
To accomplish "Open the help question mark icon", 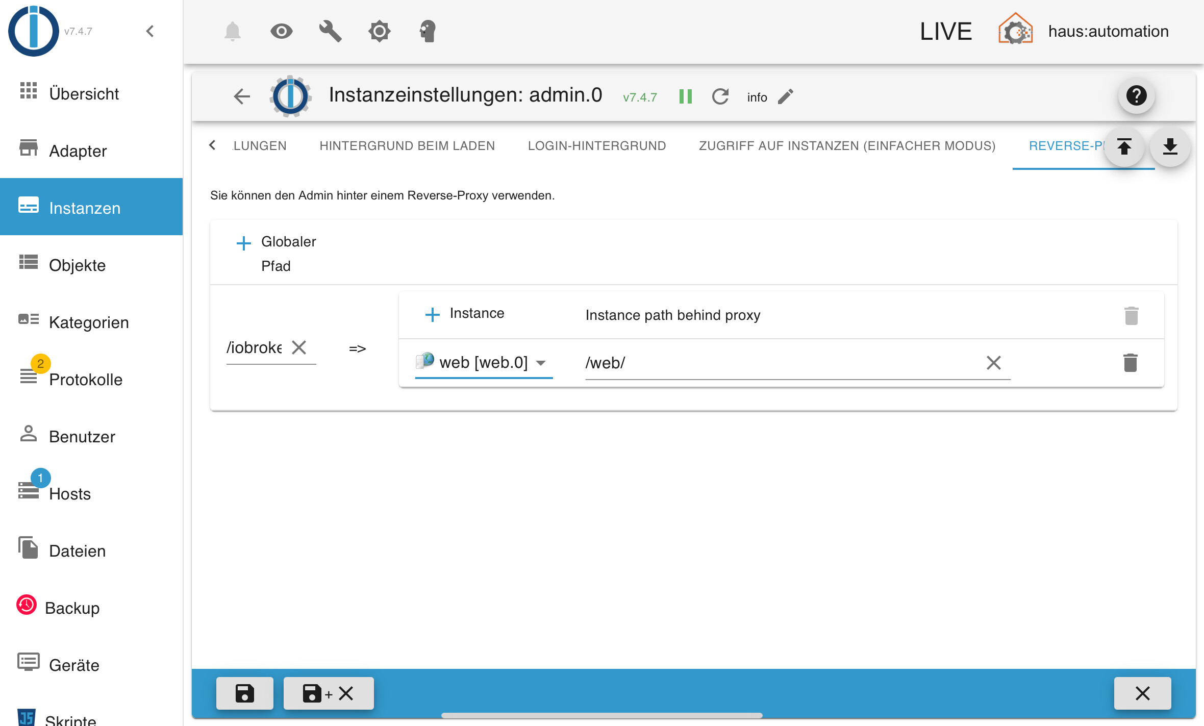I will click(x=1136, y=95).
